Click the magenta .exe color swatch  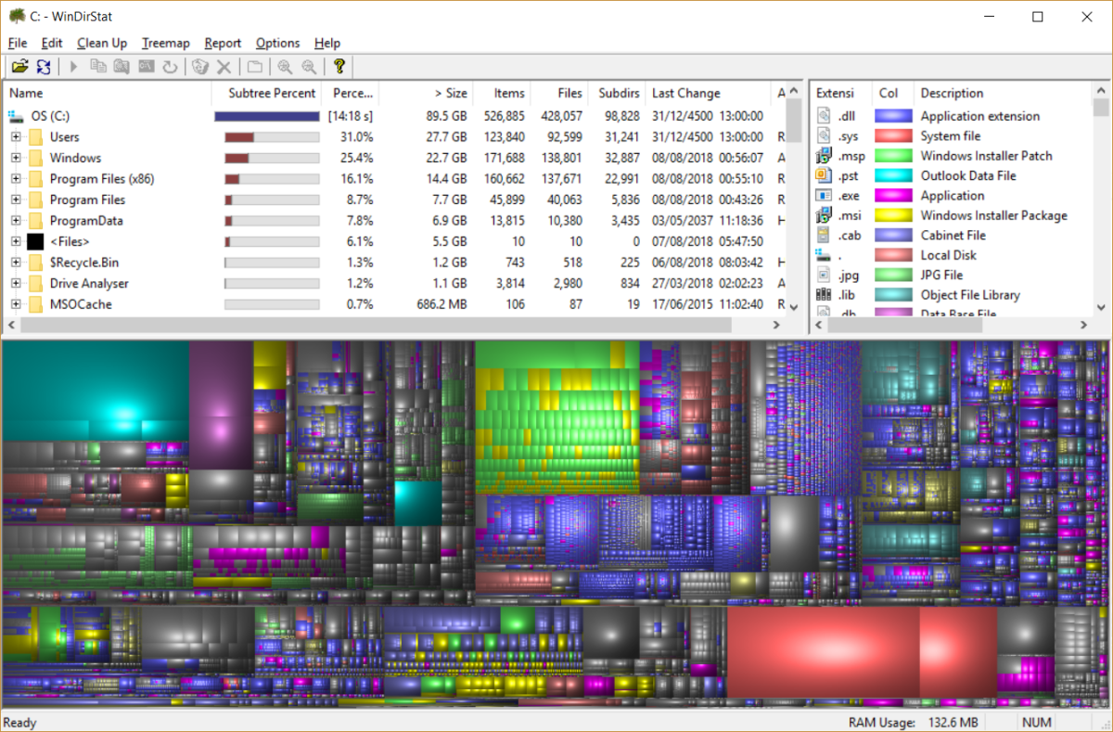(x=892, y=195)
